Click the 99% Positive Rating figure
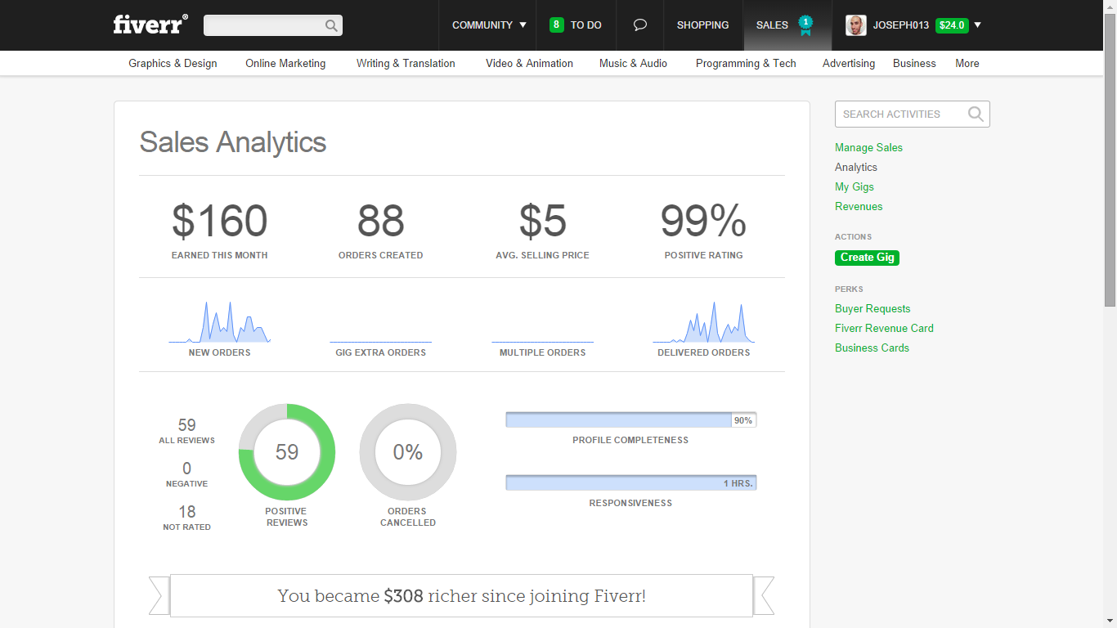This screenshot has height=628, width=1117. tap(703, 221)
